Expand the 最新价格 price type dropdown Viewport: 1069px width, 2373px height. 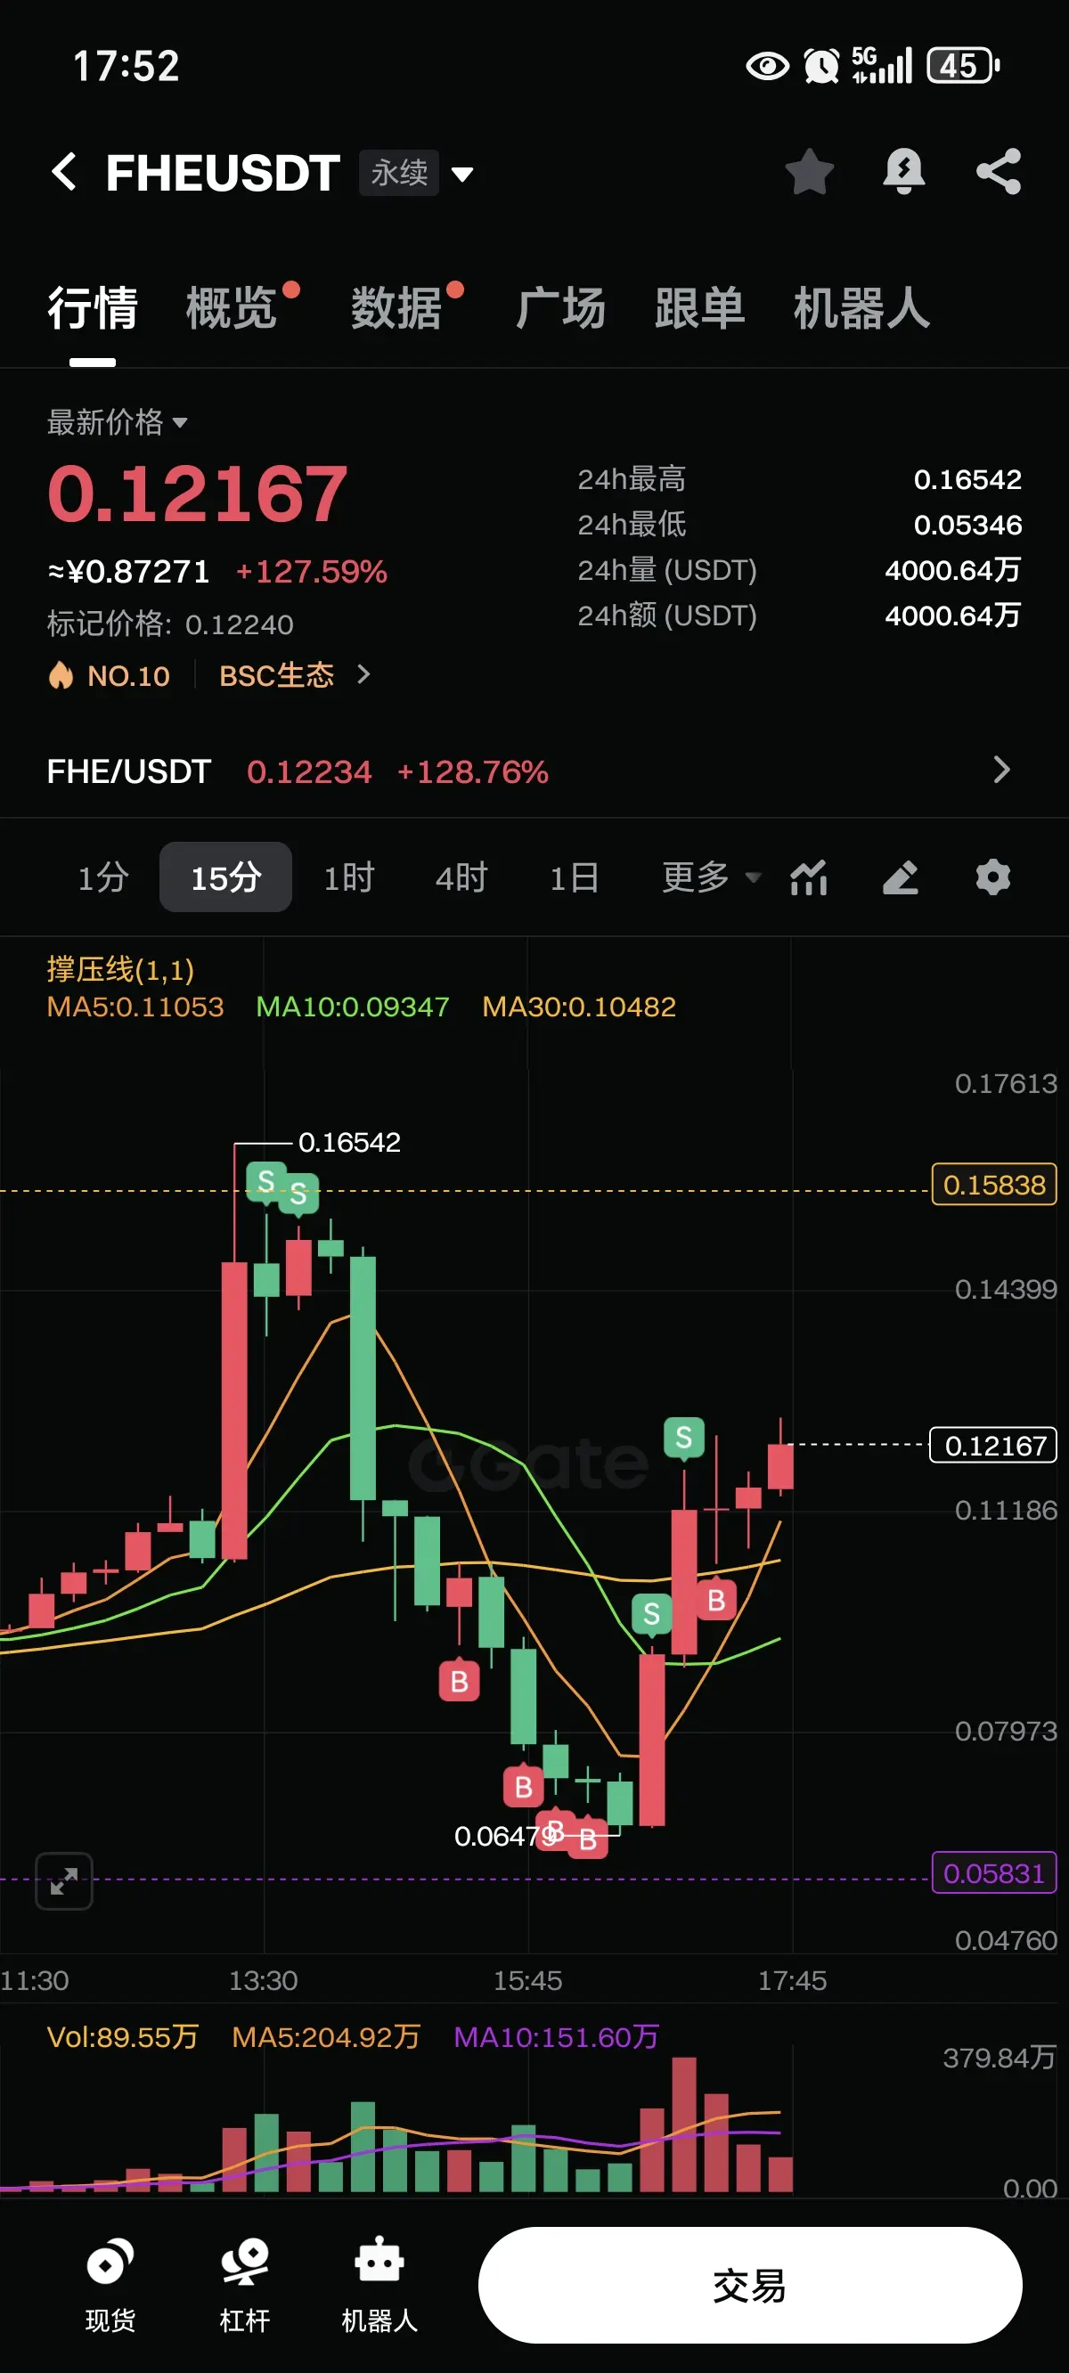pos(117,422)
